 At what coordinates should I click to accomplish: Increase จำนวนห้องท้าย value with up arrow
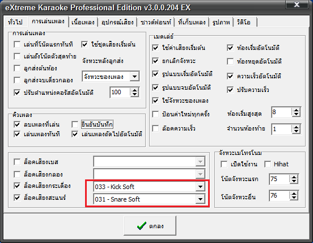point(296,127)
